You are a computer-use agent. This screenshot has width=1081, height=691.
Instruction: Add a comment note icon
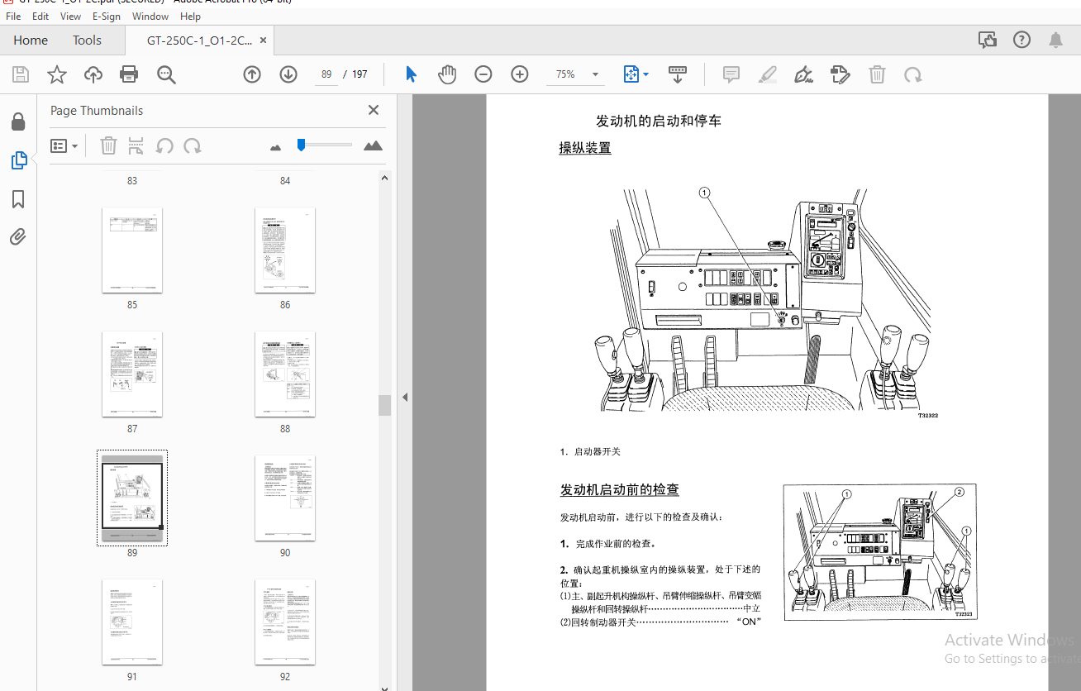tap(731, 74)
